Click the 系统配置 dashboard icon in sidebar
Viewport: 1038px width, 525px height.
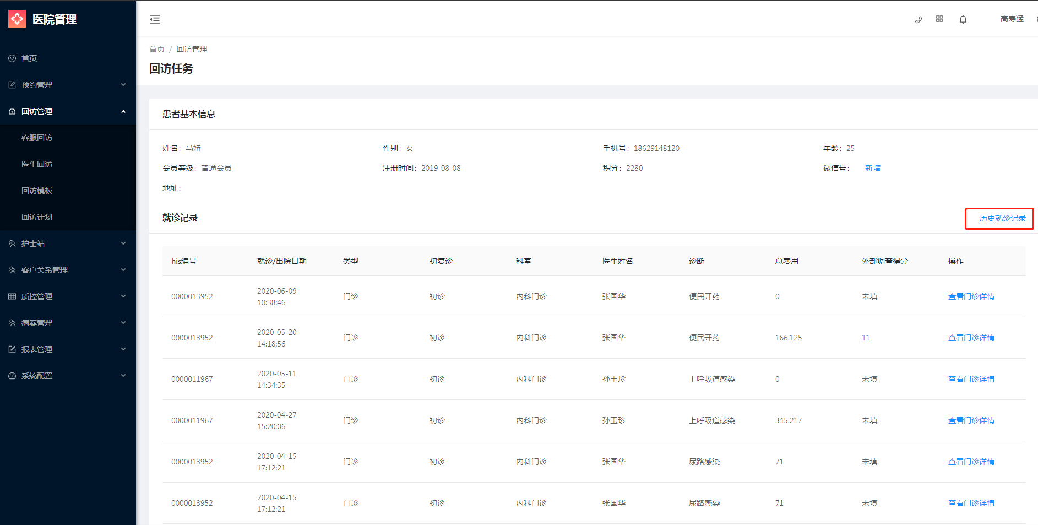coord(12,376)
